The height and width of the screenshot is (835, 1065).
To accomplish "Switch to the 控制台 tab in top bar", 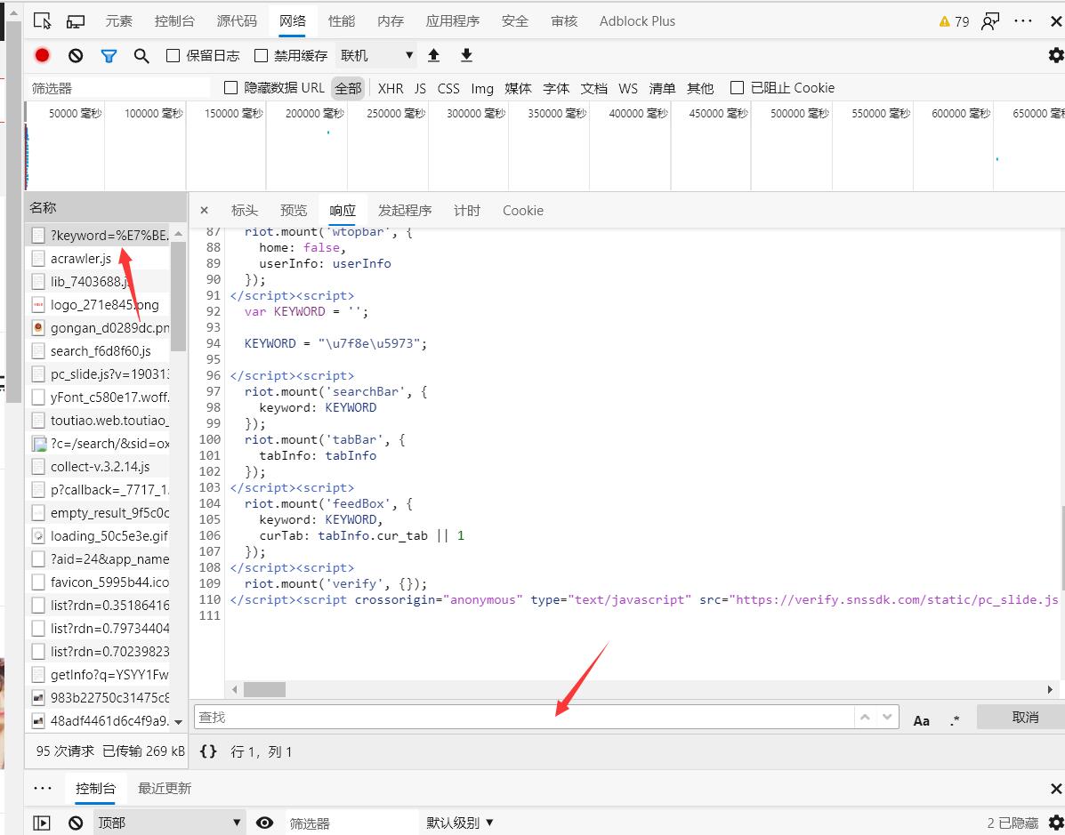I will pyautogui.click(x=174, y=21).
